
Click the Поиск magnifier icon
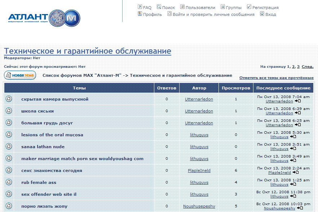tap(159, 7)
